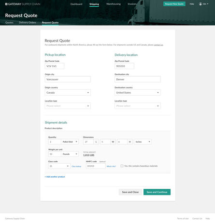Click the 'Delivery location' heading
215x224 pixels.
126,55
